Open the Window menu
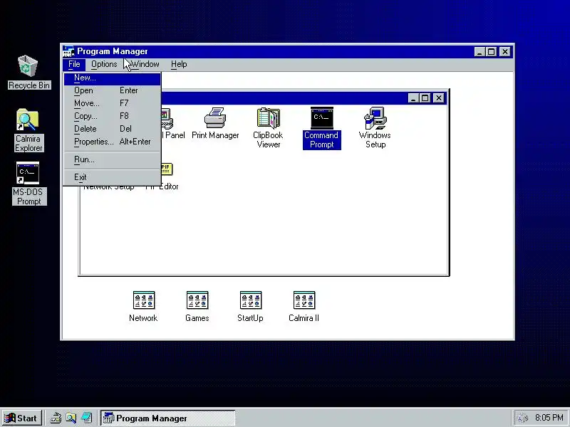570x427 pixels. point(145,64)
